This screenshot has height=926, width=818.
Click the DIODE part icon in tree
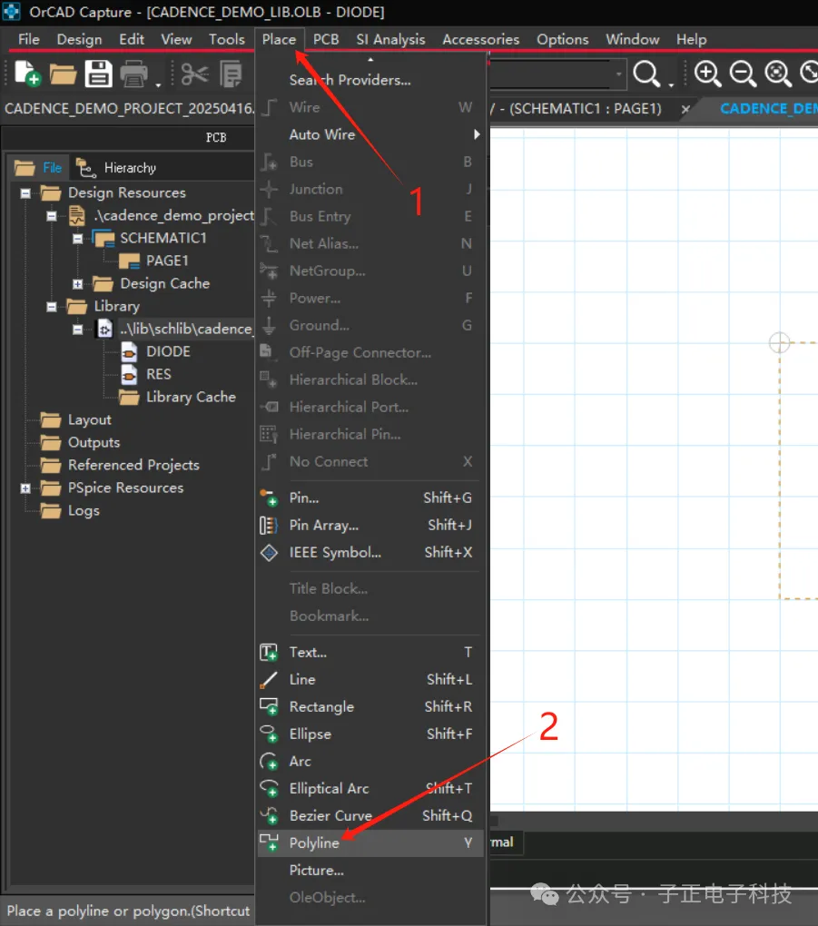[x=129, y=352]
